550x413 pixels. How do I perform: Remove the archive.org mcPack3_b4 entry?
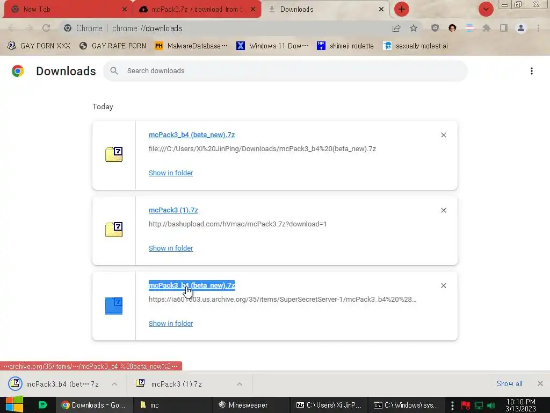443,286
